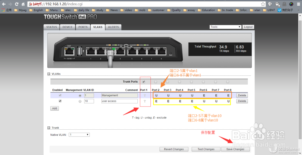
Task: Toggle Port 6 mode for VLAN 10
Action: [204, 101]
